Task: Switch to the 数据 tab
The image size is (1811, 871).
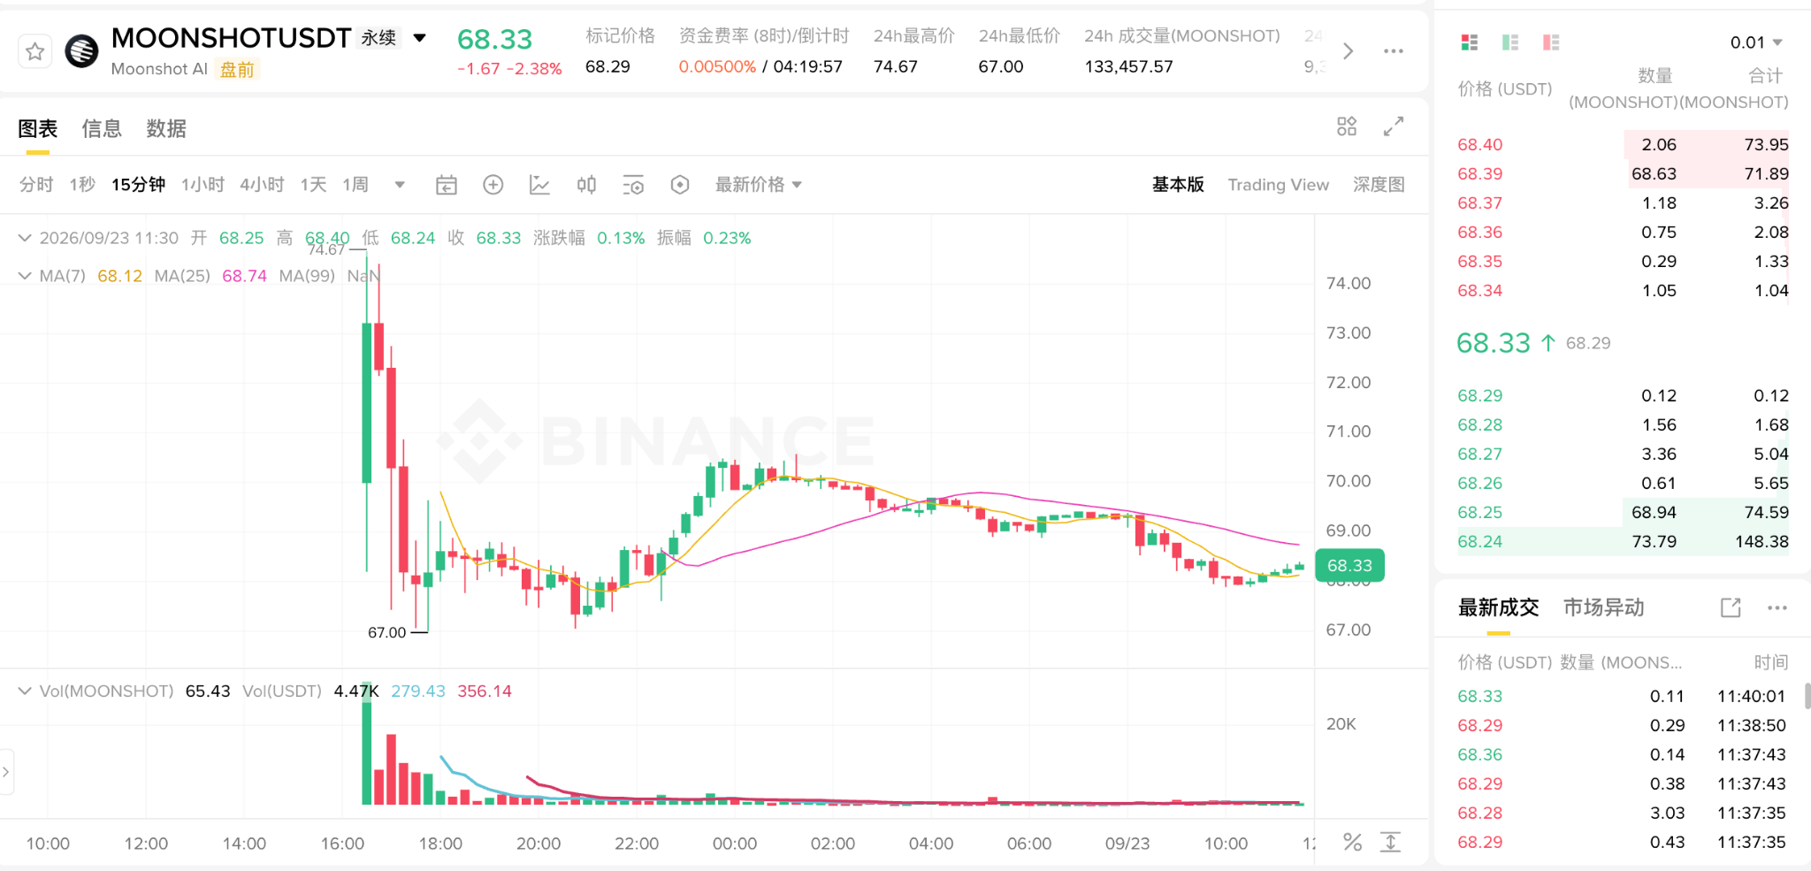Action: (166, 129)
